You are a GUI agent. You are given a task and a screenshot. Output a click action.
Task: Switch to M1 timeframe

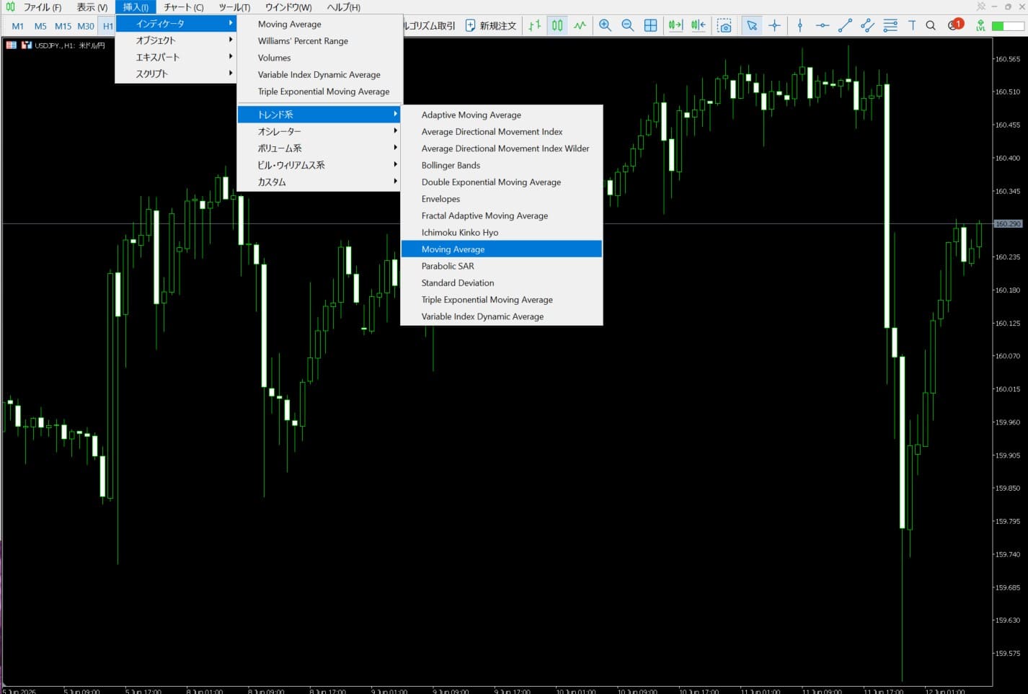(18, 26)
